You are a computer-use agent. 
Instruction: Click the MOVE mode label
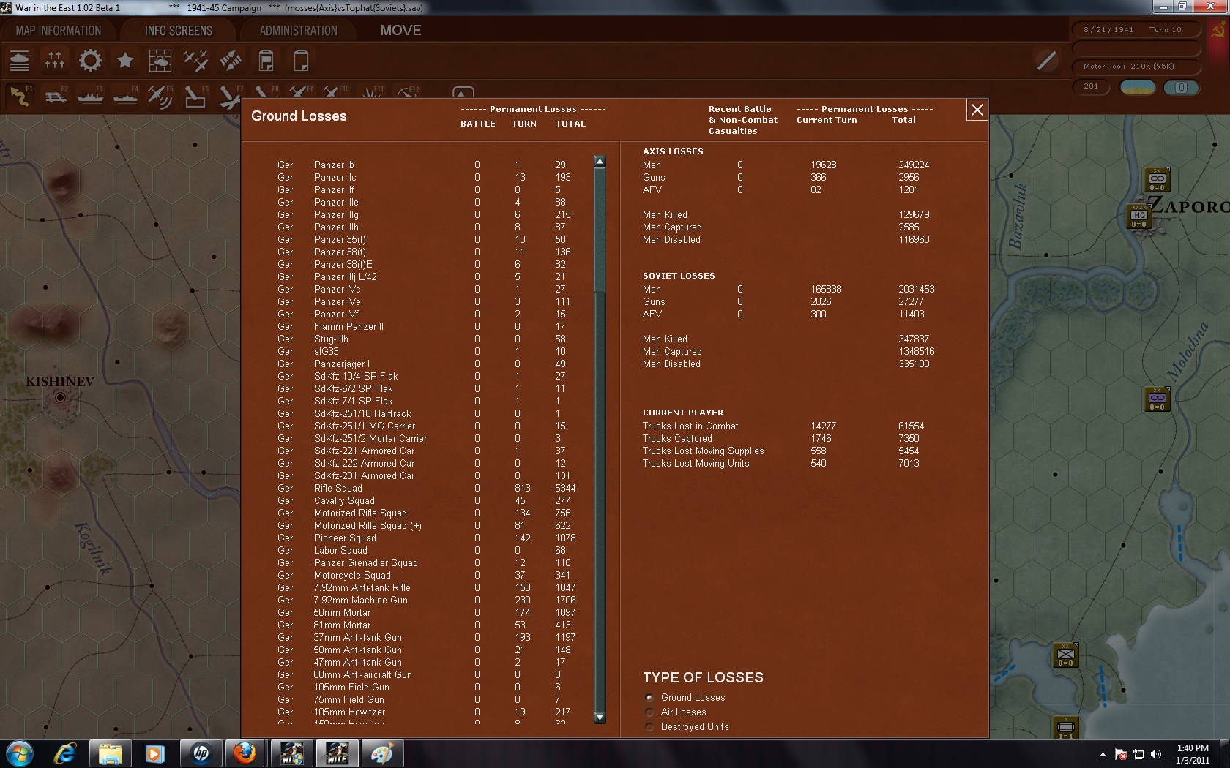pos(400,31)
